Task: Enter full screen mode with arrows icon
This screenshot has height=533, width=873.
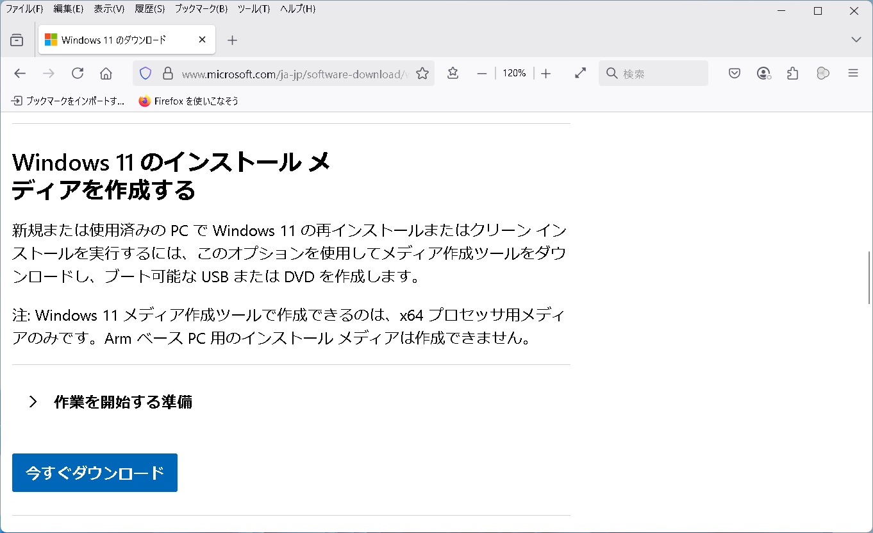Action: (581, 73)
